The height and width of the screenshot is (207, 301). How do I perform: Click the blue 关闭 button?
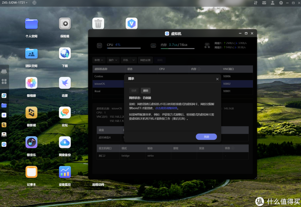click(x=206, y=137)
